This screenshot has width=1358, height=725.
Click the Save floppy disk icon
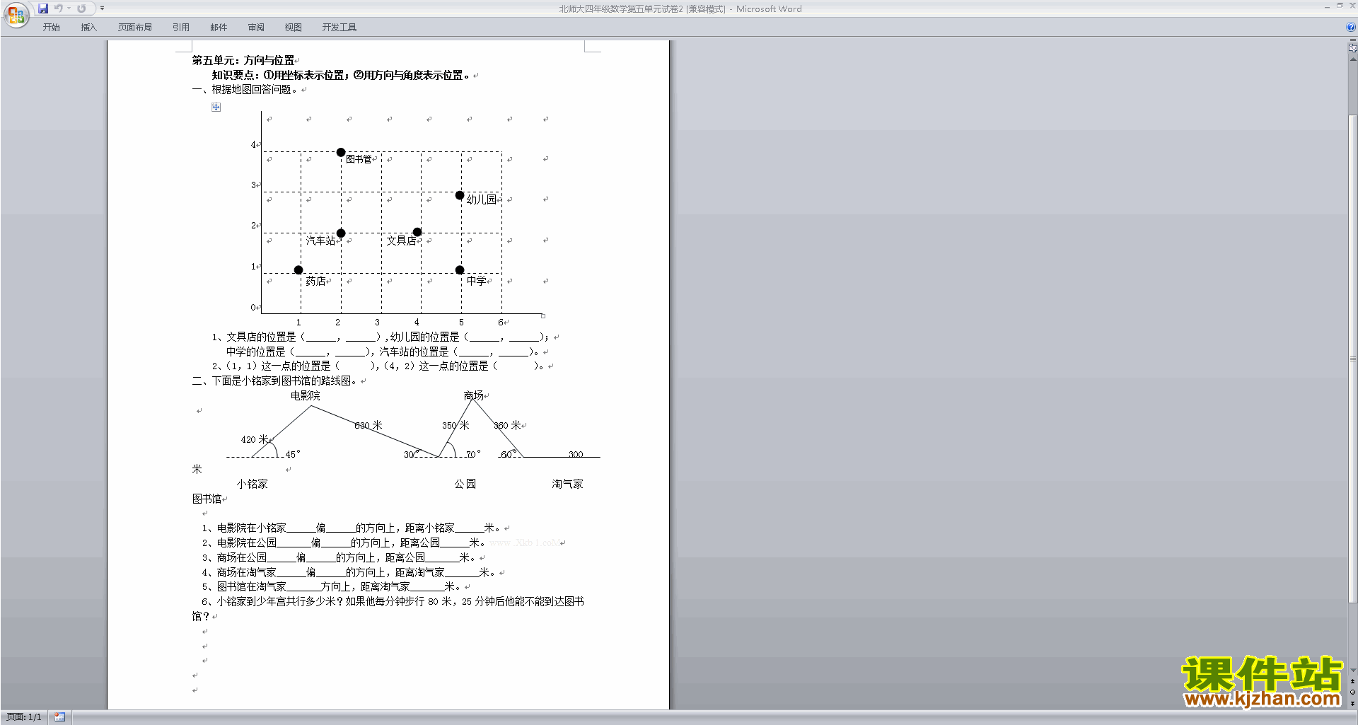43,8
